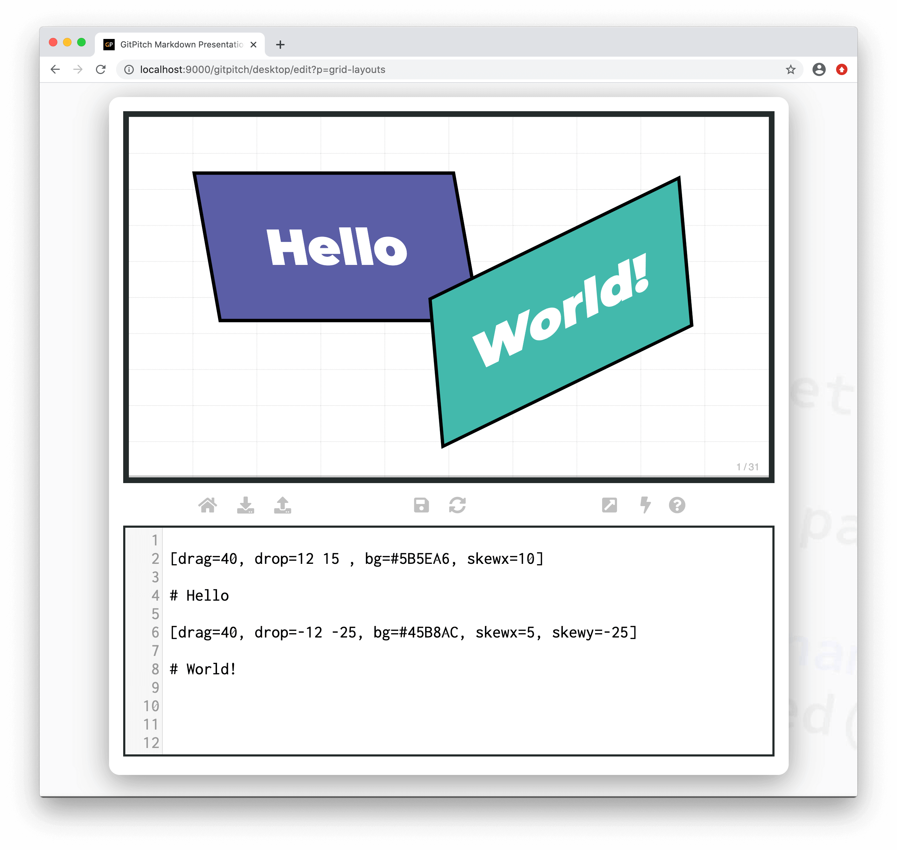The width and height of the screenshot is (897, 850).
Task: Click the open-external arrow icon
Action: (609, 505)
